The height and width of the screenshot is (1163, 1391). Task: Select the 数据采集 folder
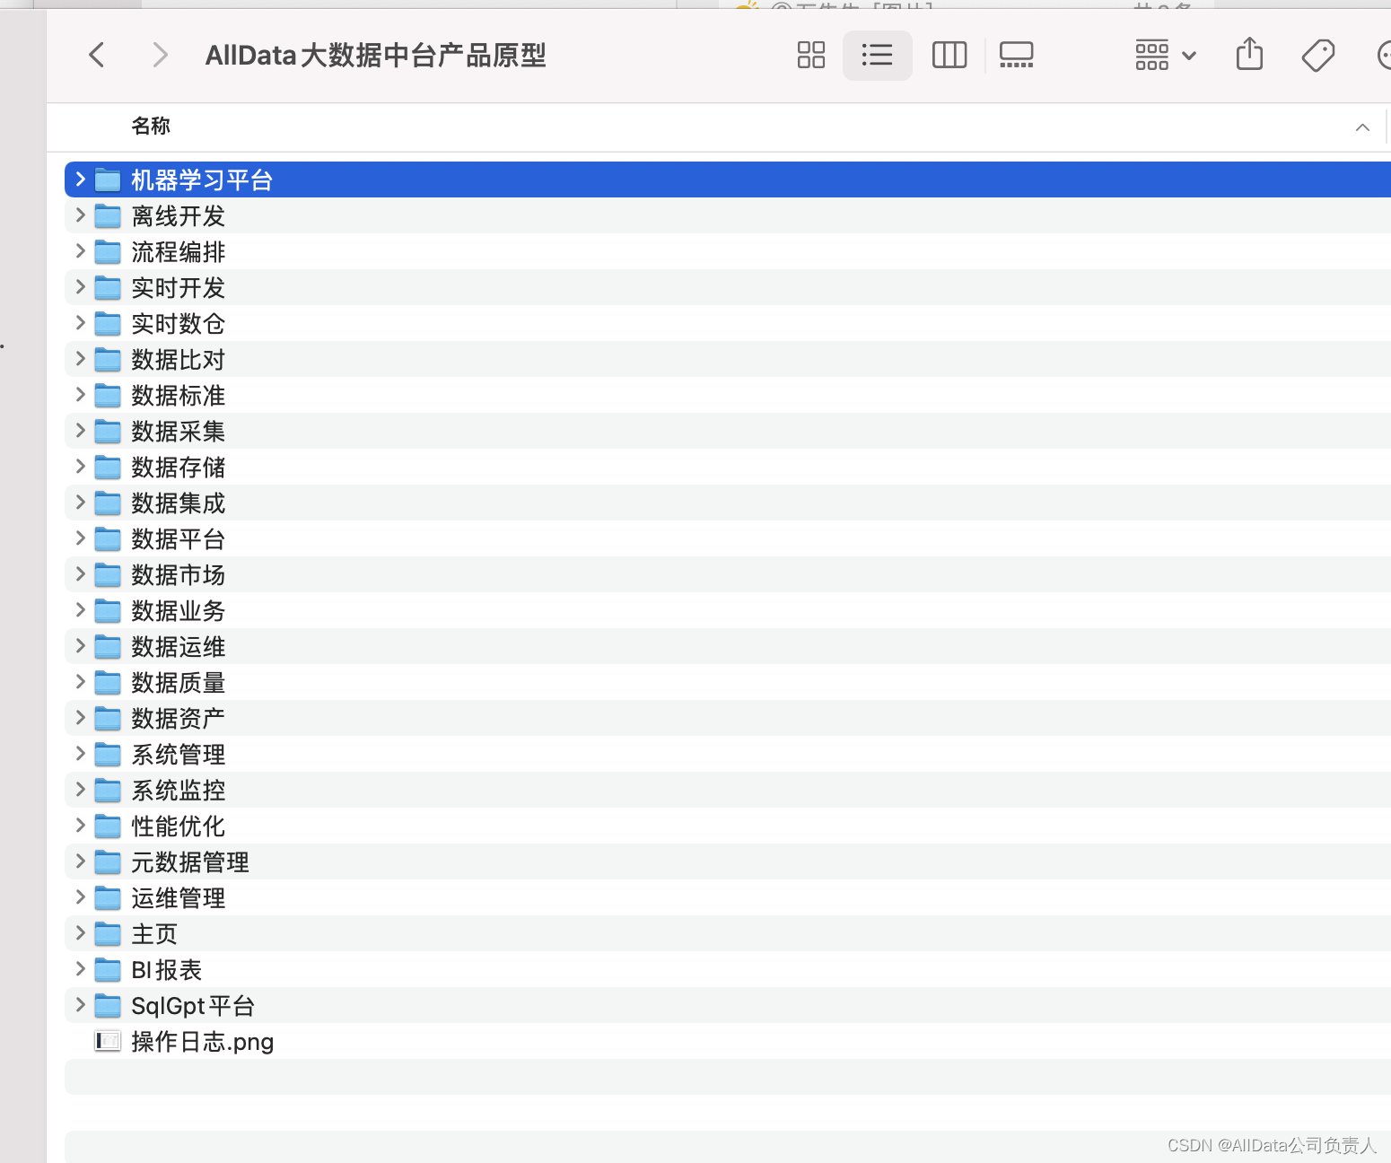point(177,431)
